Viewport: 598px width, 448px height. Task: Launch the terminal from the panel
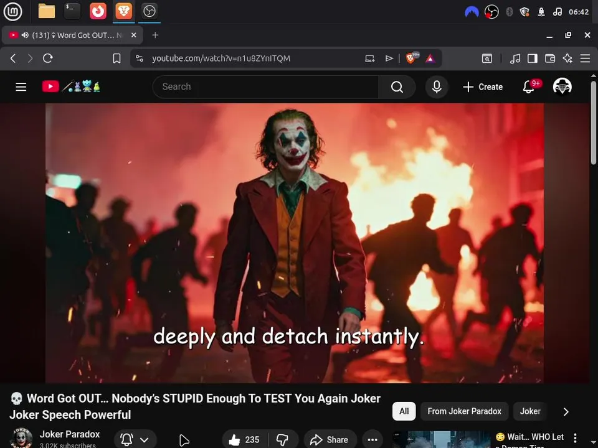click(72, 11)
